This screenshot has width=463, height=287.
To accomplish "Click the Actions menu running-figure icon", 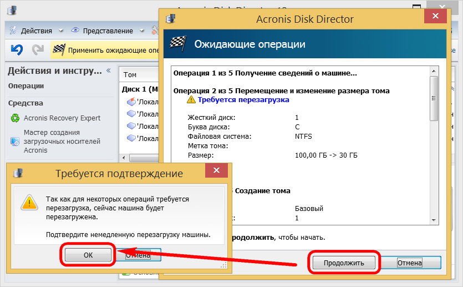I will click(13, 31).
